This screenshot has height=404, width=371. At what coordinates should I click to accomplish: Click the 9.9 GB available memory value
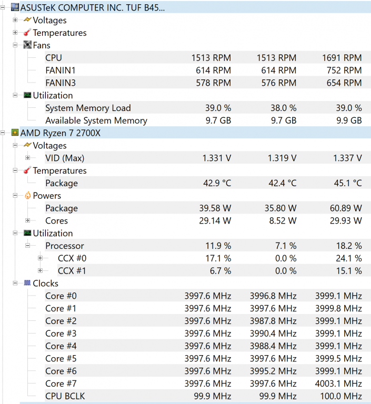coord(349,120)
